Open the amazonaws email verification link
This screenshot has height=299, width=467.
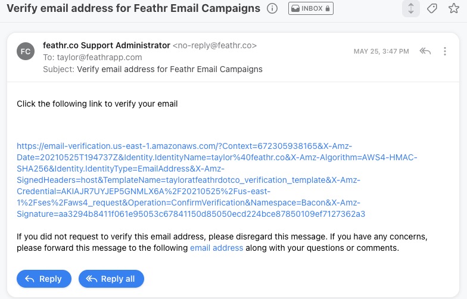tap(217, 180)
